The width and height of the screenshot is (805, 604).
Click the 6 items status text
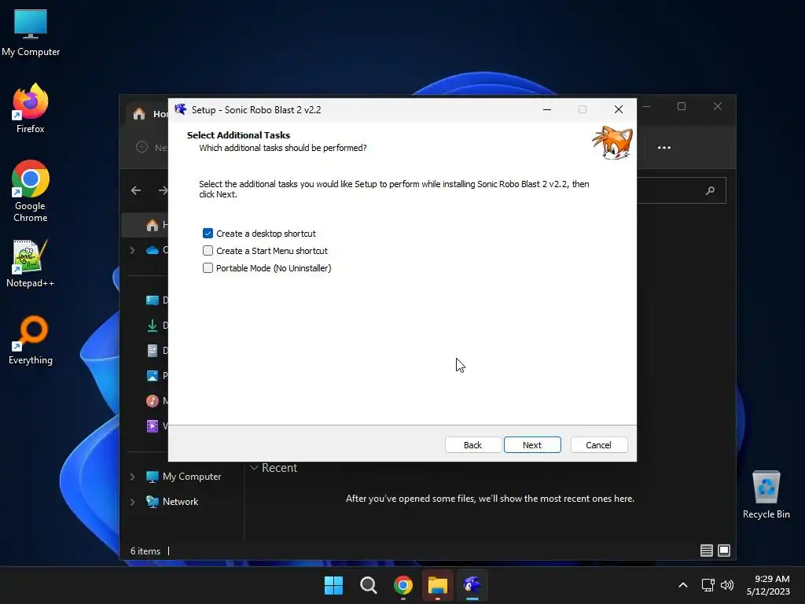pos(145,551)
